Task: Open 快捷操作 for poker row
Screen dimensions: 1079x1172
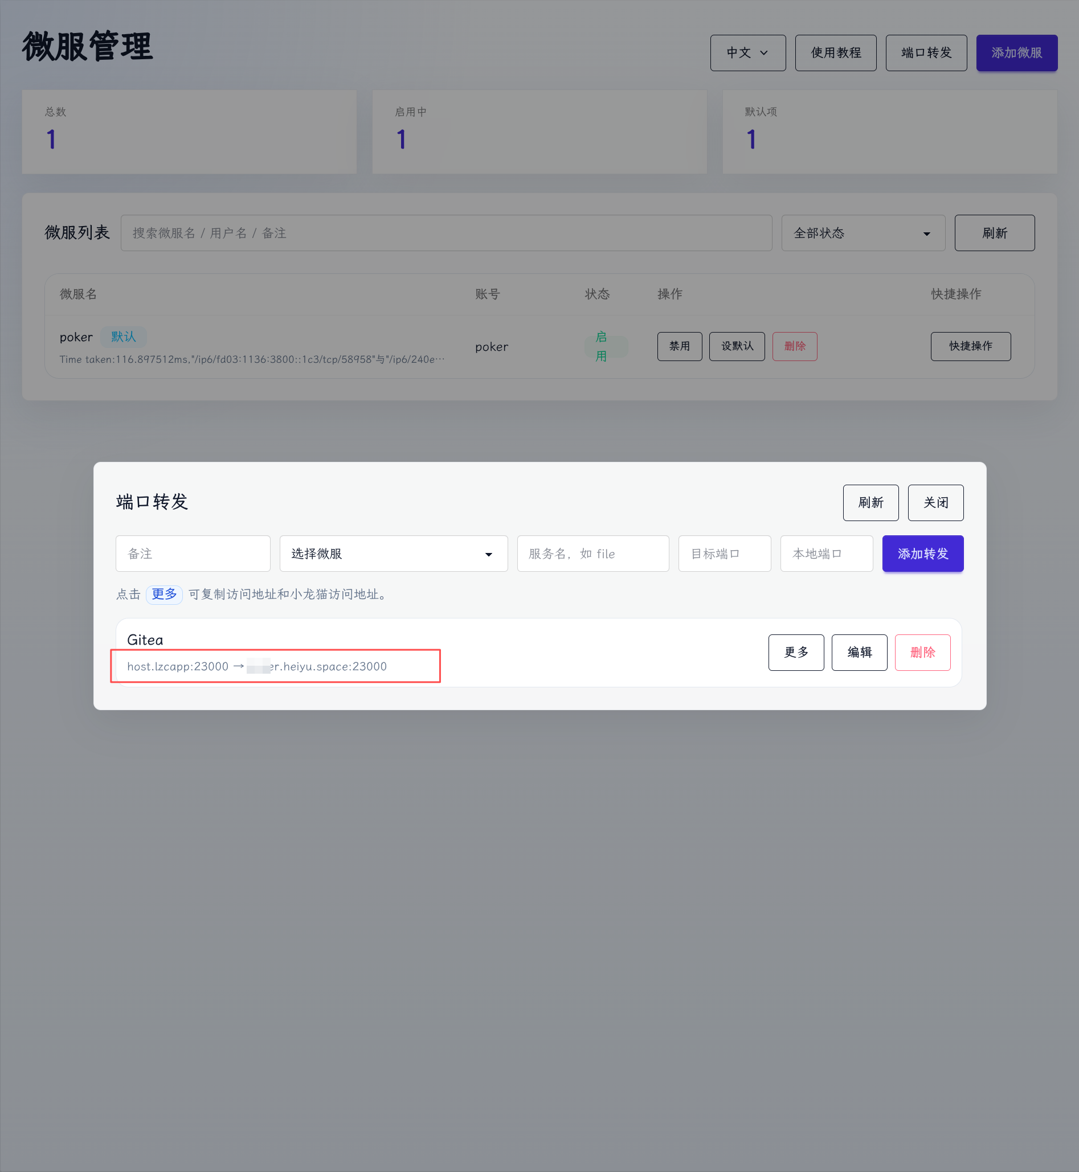Action: (970, 346)
